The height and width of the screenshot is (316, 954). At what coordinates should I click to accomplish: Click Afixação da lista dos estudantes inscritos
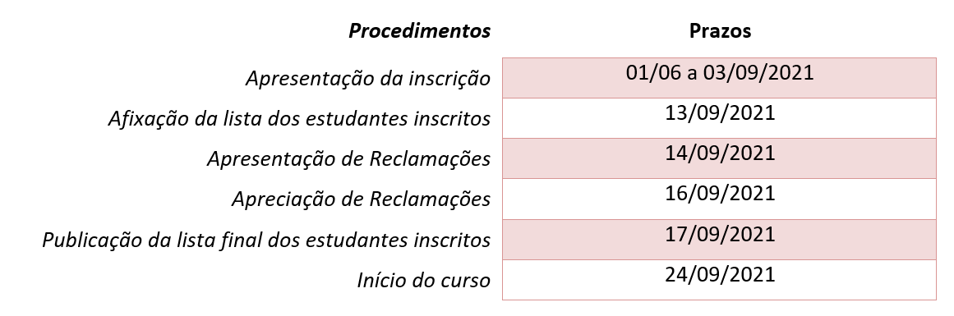pyautogui.click(x=299, y=119)
